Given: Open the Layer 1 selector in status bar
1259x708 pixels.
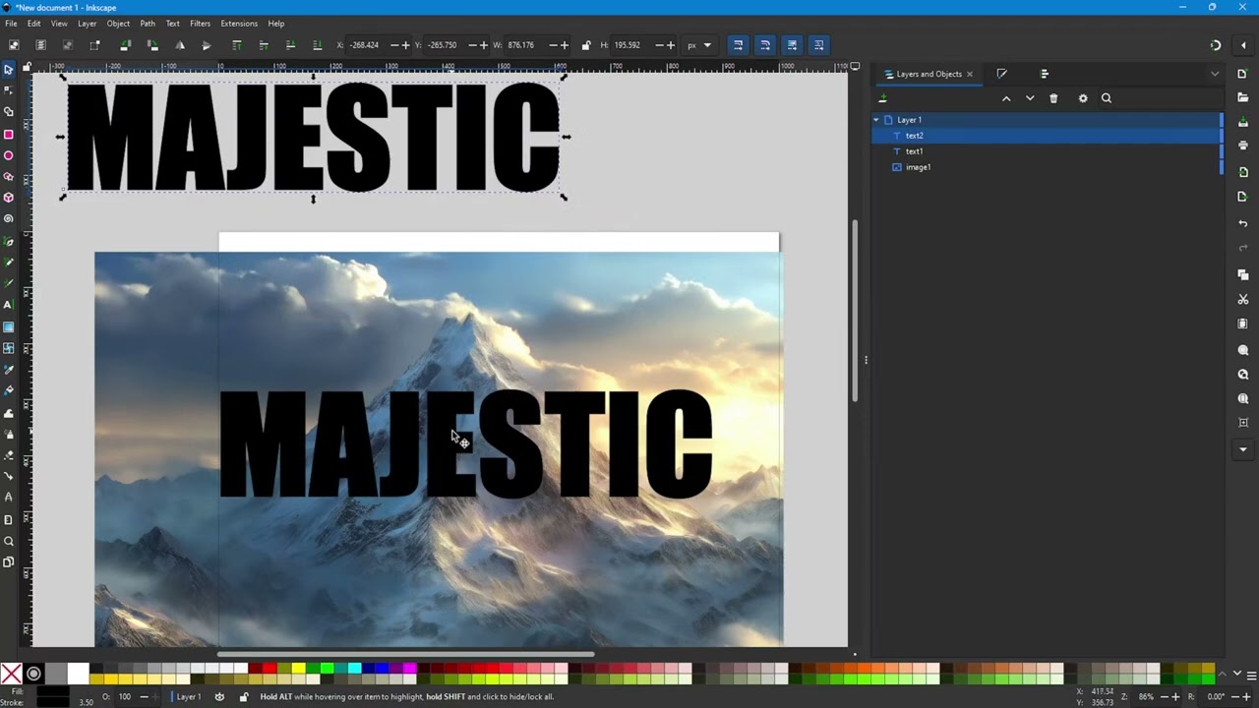Looking at the screenshot, I should click(189, 697).
